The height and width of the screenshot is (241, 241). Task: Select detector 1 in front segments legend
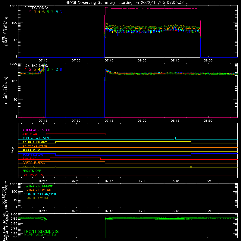tap(26, 12)
